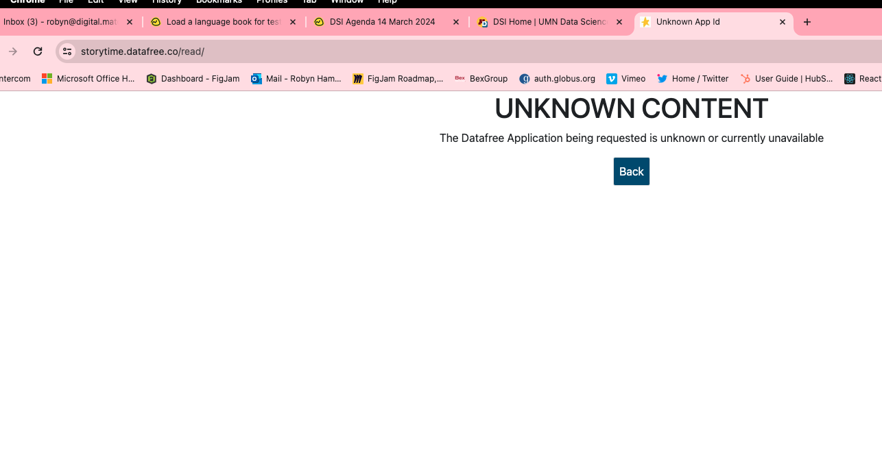Screen dimensions: 882x471
Task: Close the Inbox (3) tab
Action: (130, 22)
